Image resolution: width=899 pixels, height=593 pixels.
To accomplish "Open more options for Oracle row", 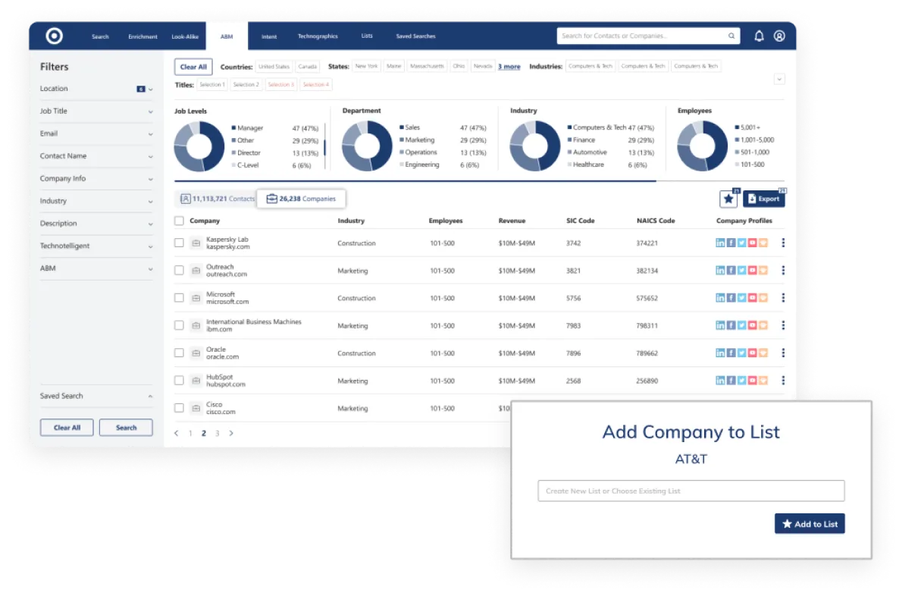I will [x=783, y=353].
